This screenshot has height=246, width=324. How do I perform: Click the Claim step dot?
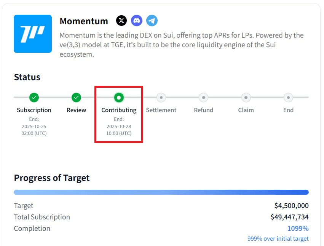tap(246, 98)
